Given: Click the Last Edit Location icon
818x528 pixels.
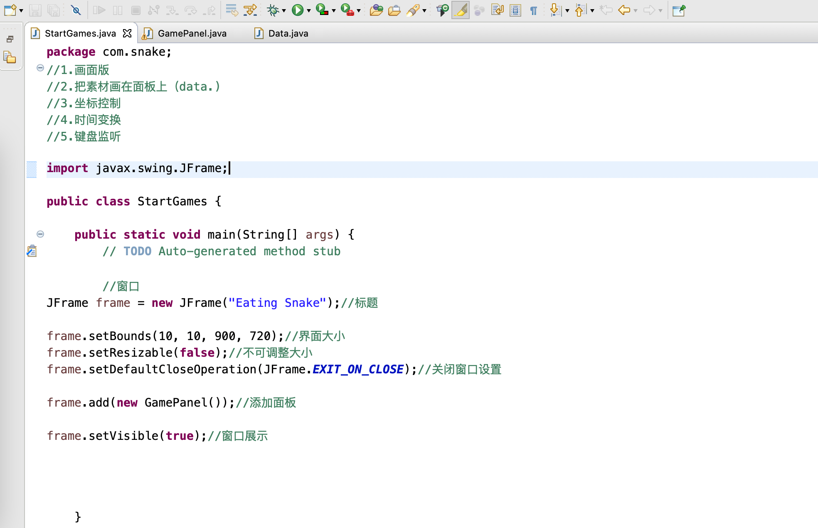Looking at the screenshot, I should (606, 10).
